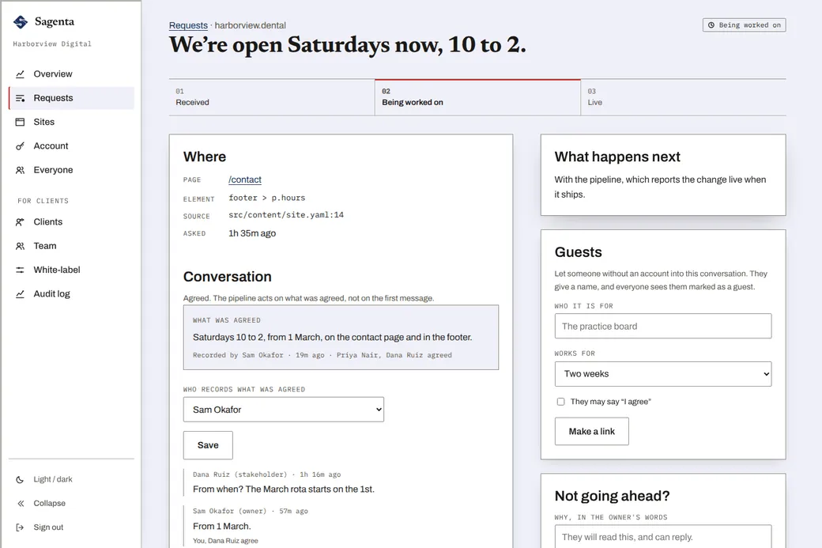Follow the Requests breadcrumb link
The image size is (822, 548).
tap(188, 25)
